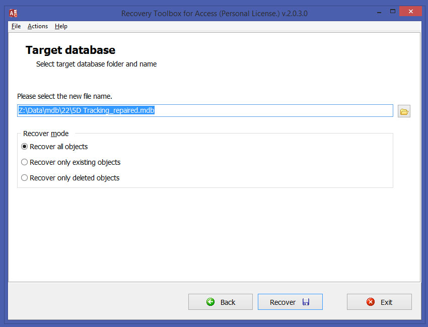428x327 pixels.
Task: Exit the application via Exit button
Action: click(380, 302)
